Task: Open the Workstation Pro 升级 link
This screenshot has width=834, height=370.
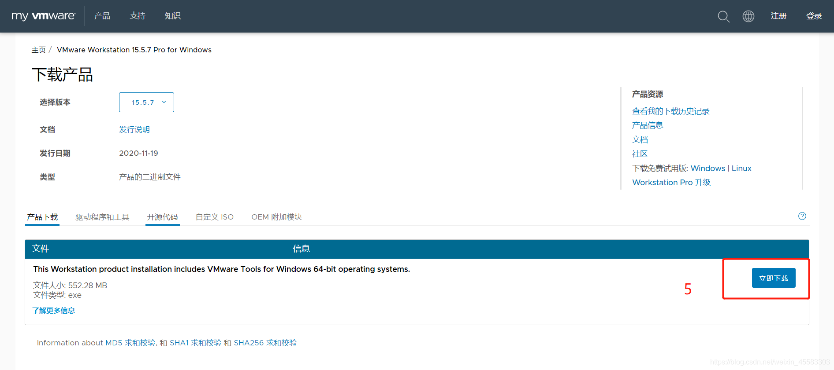Action: [x=671, y=183]
